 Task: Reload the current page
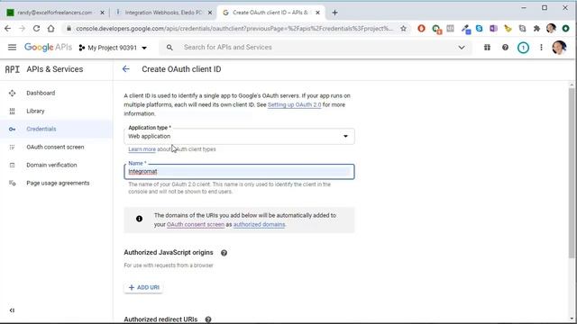click(x=36, y=28)
